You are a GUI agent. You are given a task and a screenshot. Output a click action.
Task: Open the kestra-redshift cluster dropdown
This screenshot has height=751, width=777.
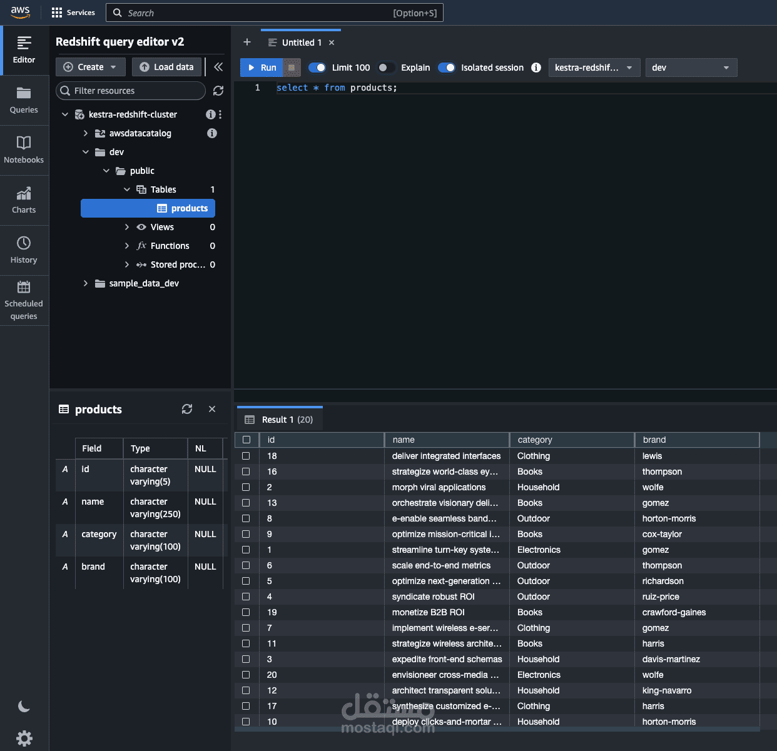(594, 68)
